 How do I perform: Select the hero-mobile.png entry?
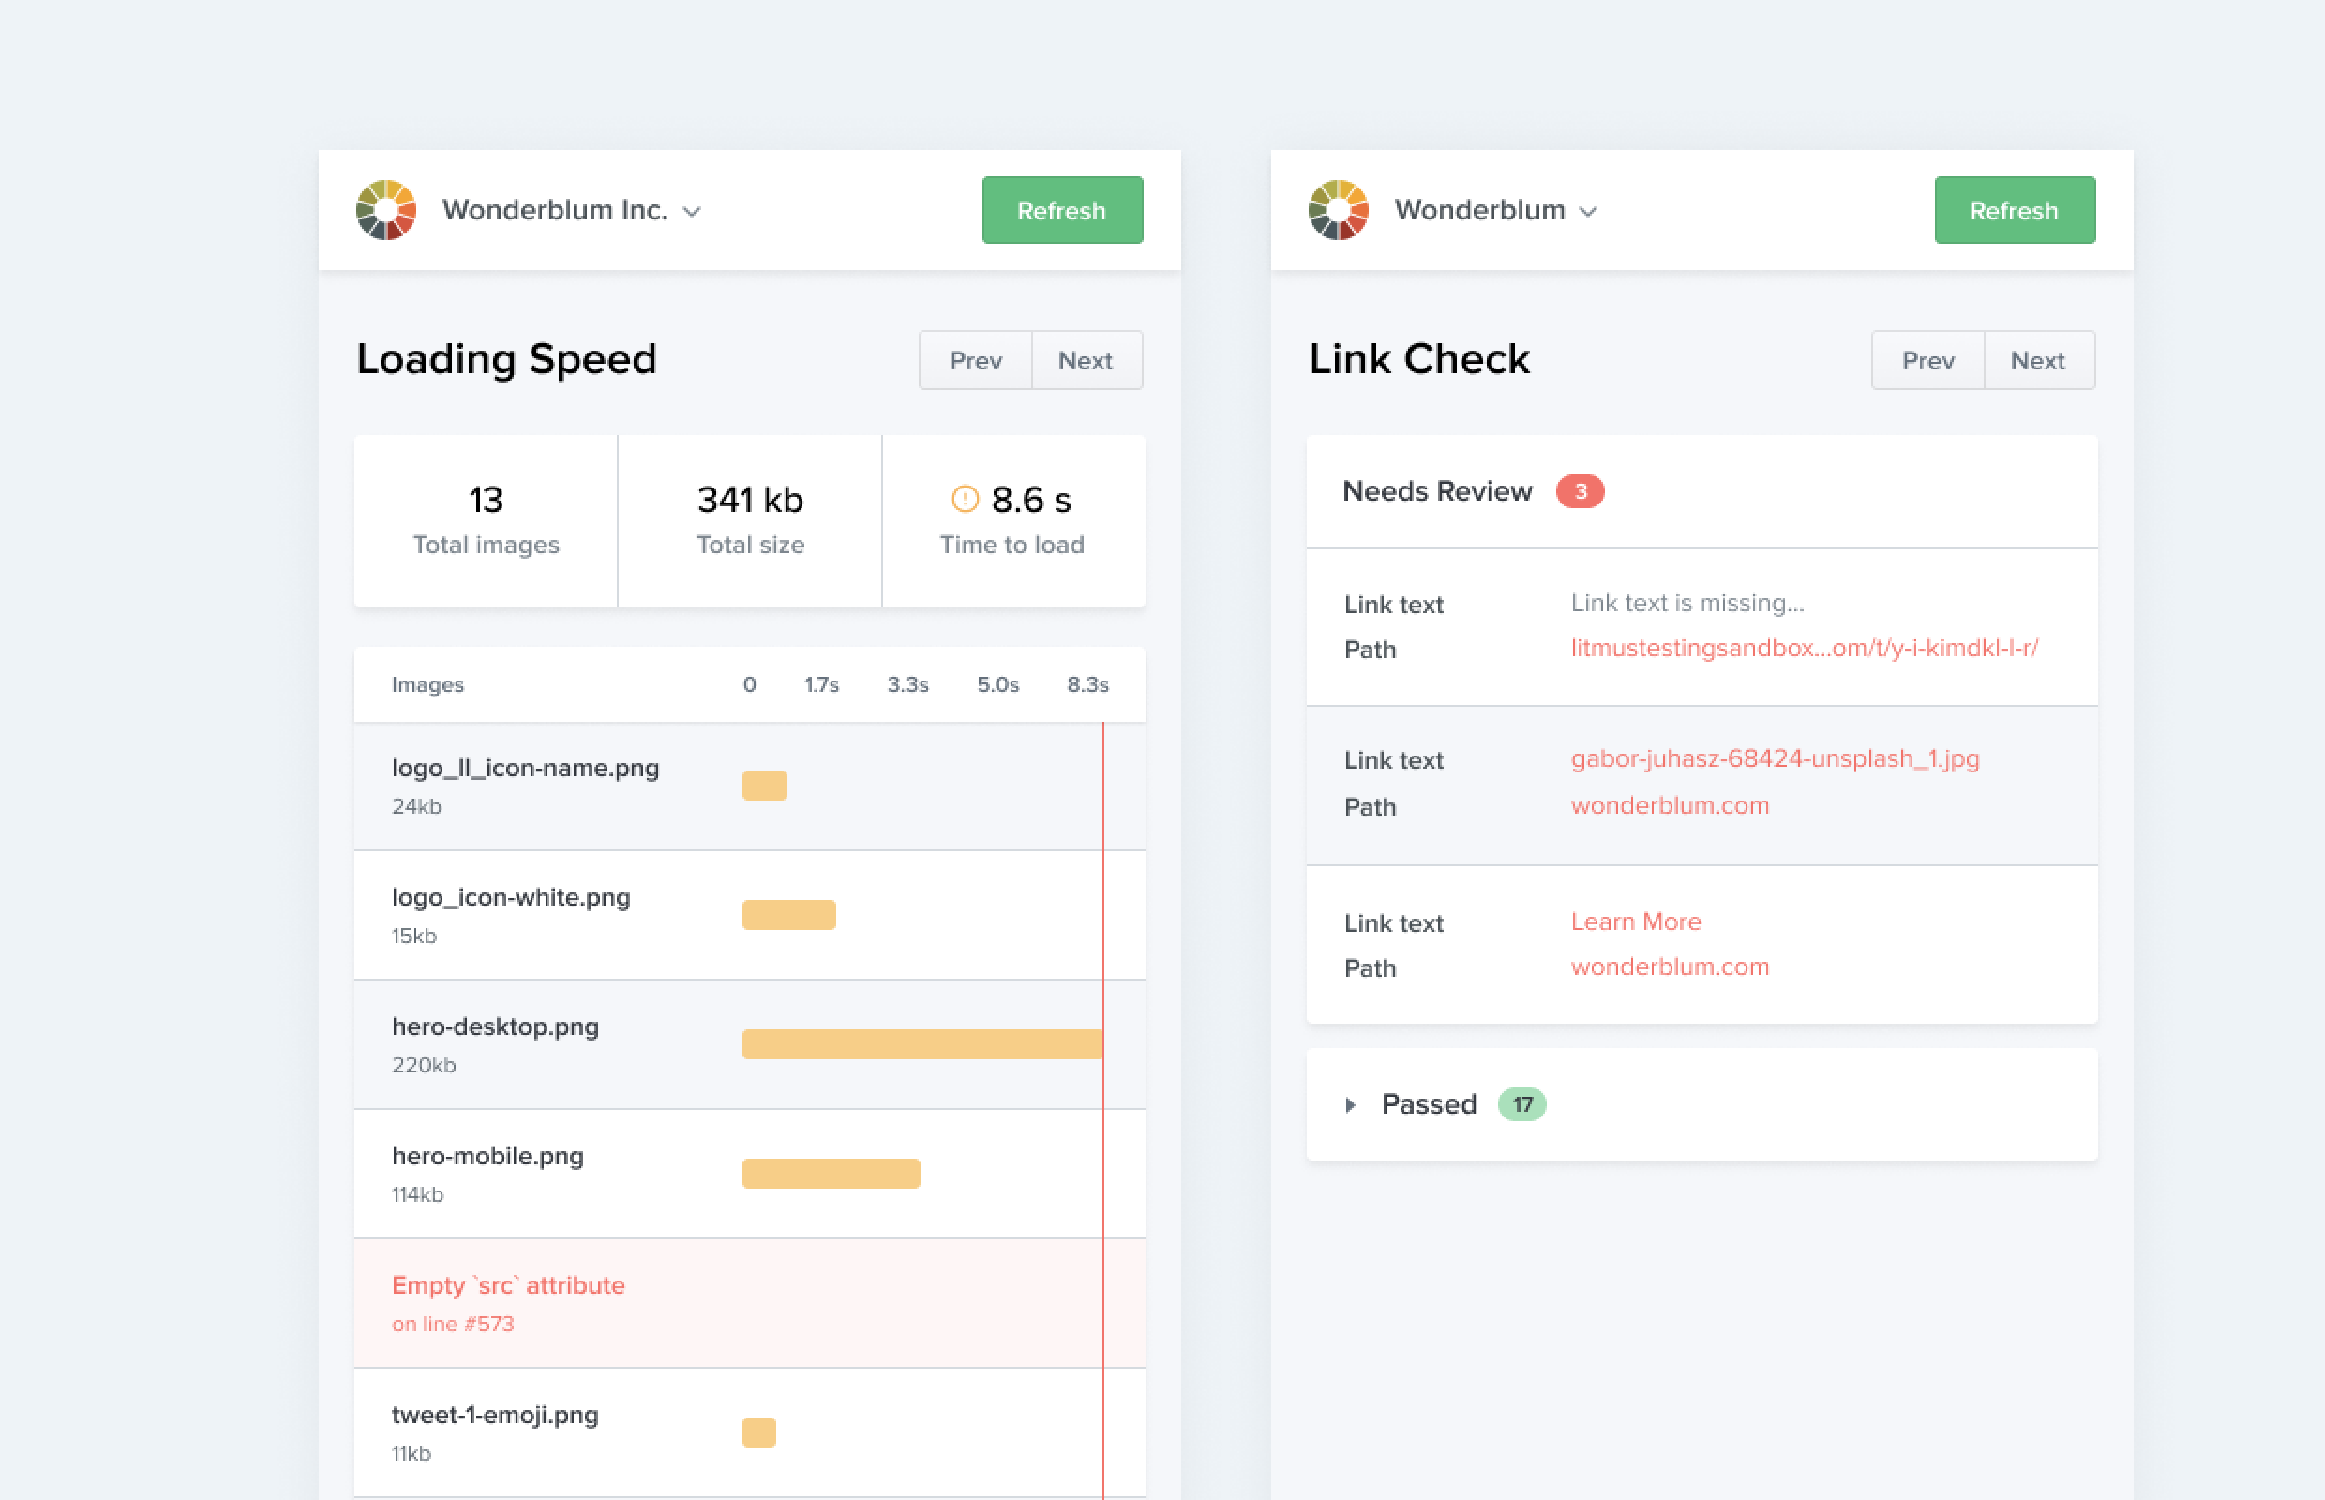(x=487, y=1173)
